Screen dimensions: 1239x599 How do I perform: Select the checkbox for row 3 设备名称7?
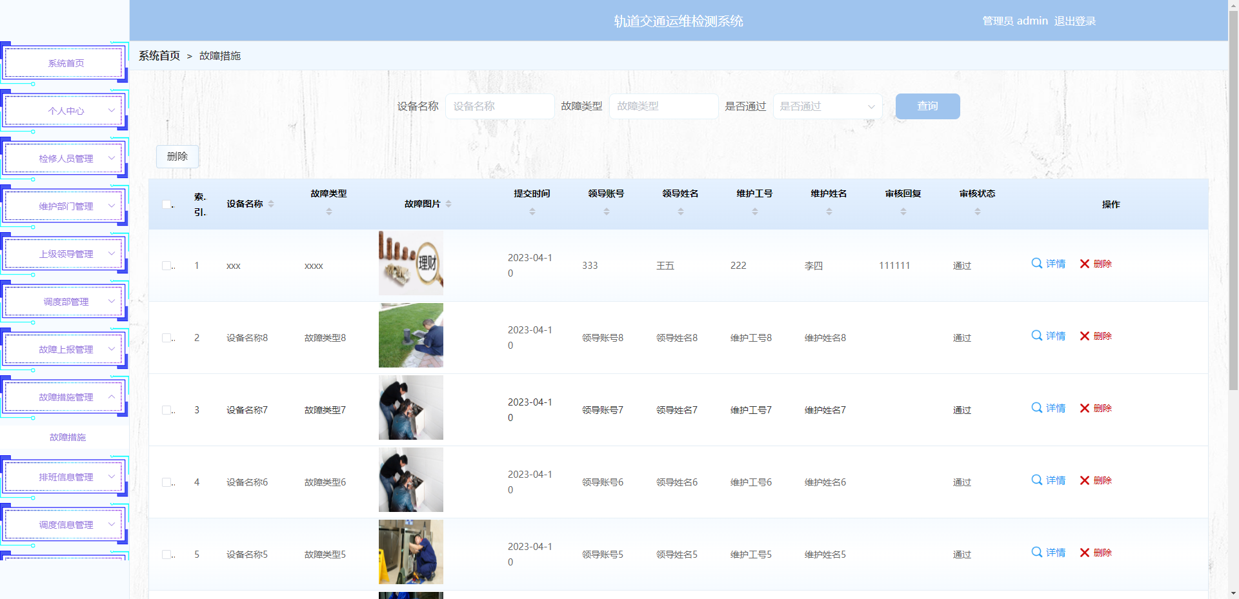166,410
